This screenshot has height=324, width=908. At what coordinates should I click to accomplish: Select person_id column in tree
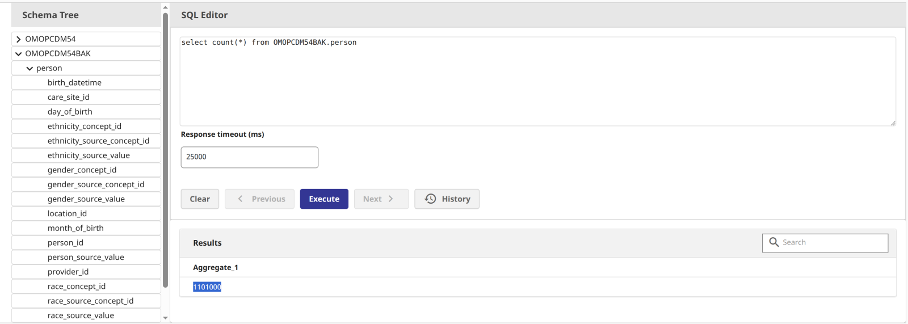click(x=65, y=243)
